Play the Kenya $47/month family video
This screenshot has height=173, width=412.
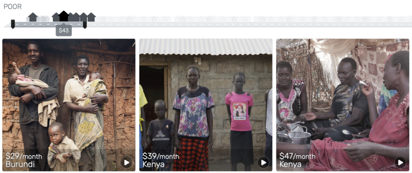point(400,163)
